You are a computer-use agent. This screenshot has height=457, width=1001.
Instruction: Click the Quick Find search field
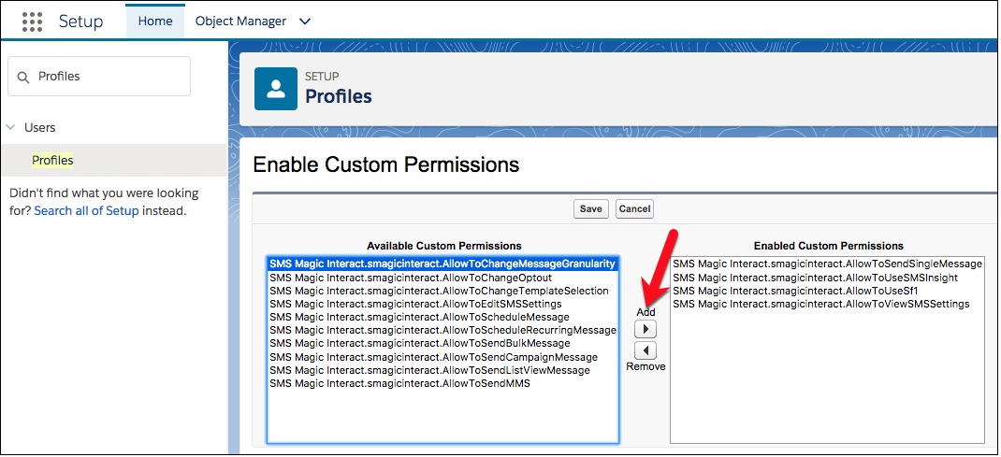(99, 77)
